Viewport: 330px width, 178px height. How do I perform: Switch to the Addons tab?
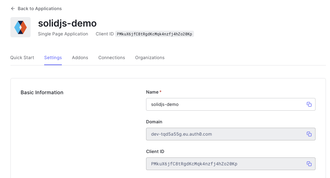point(80,58)
